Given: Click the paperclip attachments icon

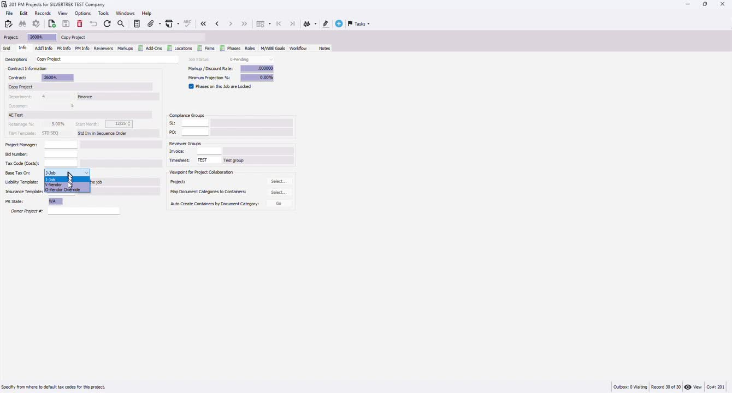Looking at the screenshot, I should pos(151,24).
